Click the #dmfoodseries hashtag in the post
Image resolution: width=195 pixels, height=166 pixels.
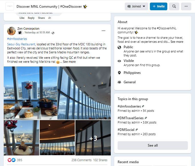17,39
